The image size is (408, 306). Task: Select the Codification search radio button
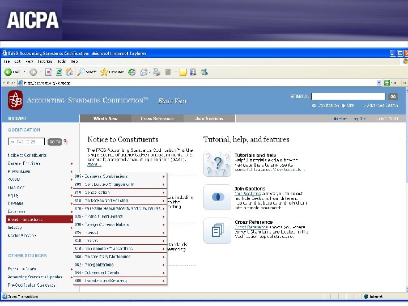[314, 105]
